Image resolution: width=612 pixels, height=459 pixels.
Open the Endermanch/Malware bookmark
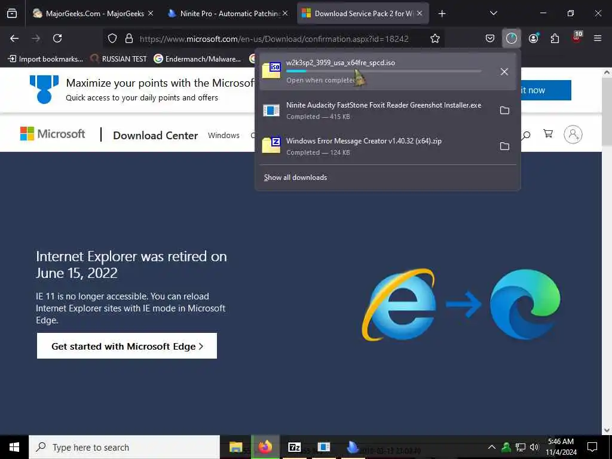tap(197, 59)
